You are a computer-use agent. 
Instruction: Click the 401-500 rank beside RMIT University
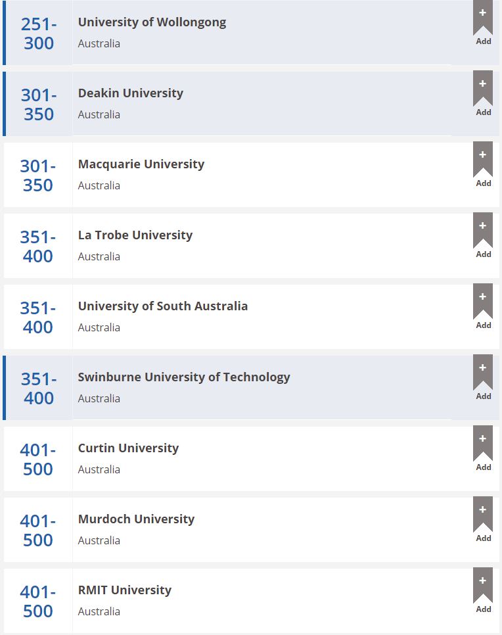(x=38, y=601)
